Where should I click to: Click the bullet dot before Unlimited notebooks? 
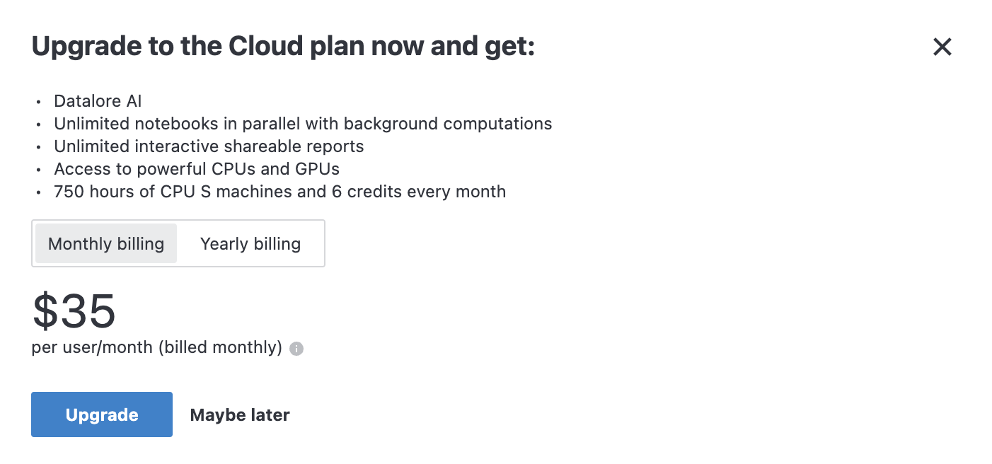point(38,124)
